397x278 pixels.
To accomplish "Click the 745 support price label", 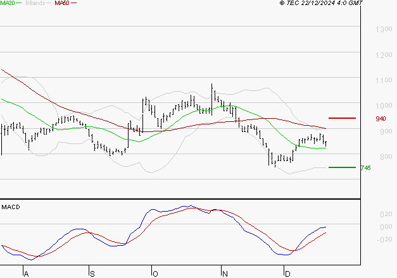I will point(365,168).
